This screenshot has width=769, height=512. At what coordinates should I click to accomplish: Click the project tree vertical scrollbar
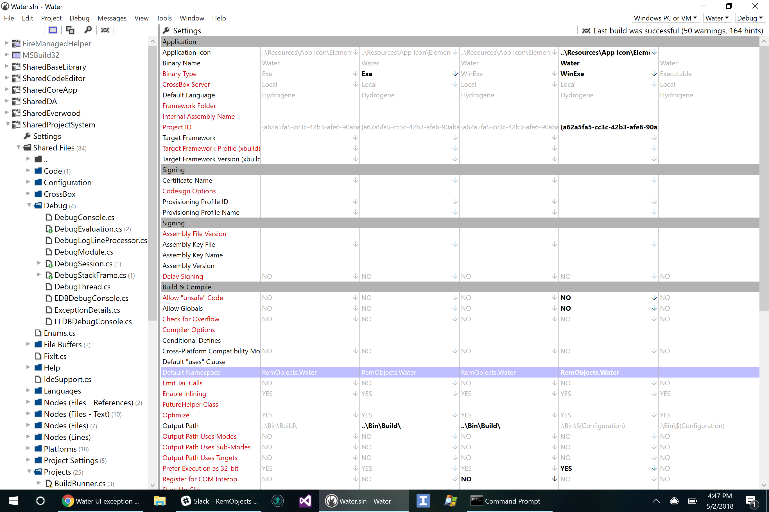coord(152,183)
